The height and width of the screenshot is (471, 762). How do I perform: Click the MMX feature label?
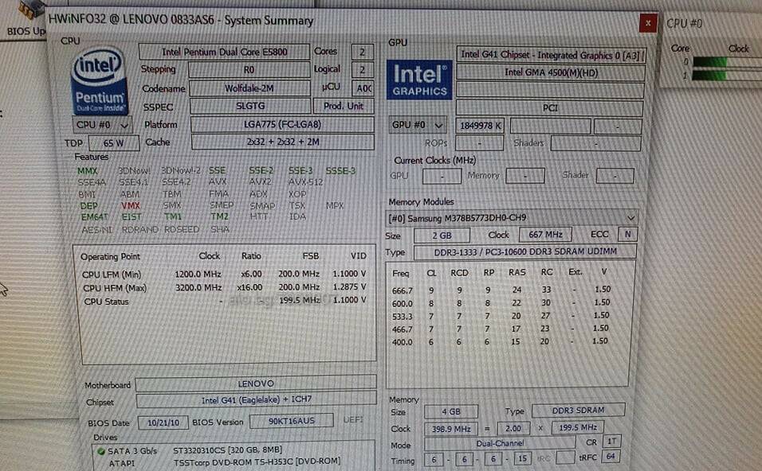click(88, 171)
